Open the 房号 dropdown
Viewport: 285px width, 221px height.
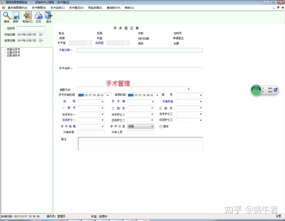click(201, 95)
